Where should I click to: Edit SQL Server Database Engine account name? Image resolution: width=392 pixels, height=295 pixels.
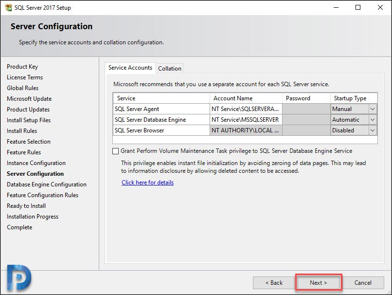[246, 120]
